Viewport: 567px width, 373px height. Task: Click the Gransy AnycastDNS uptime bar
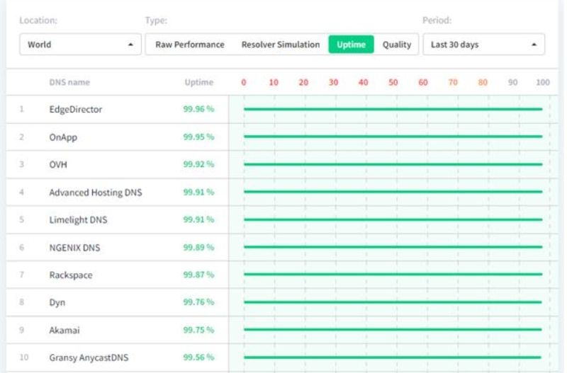coord(393,357)
